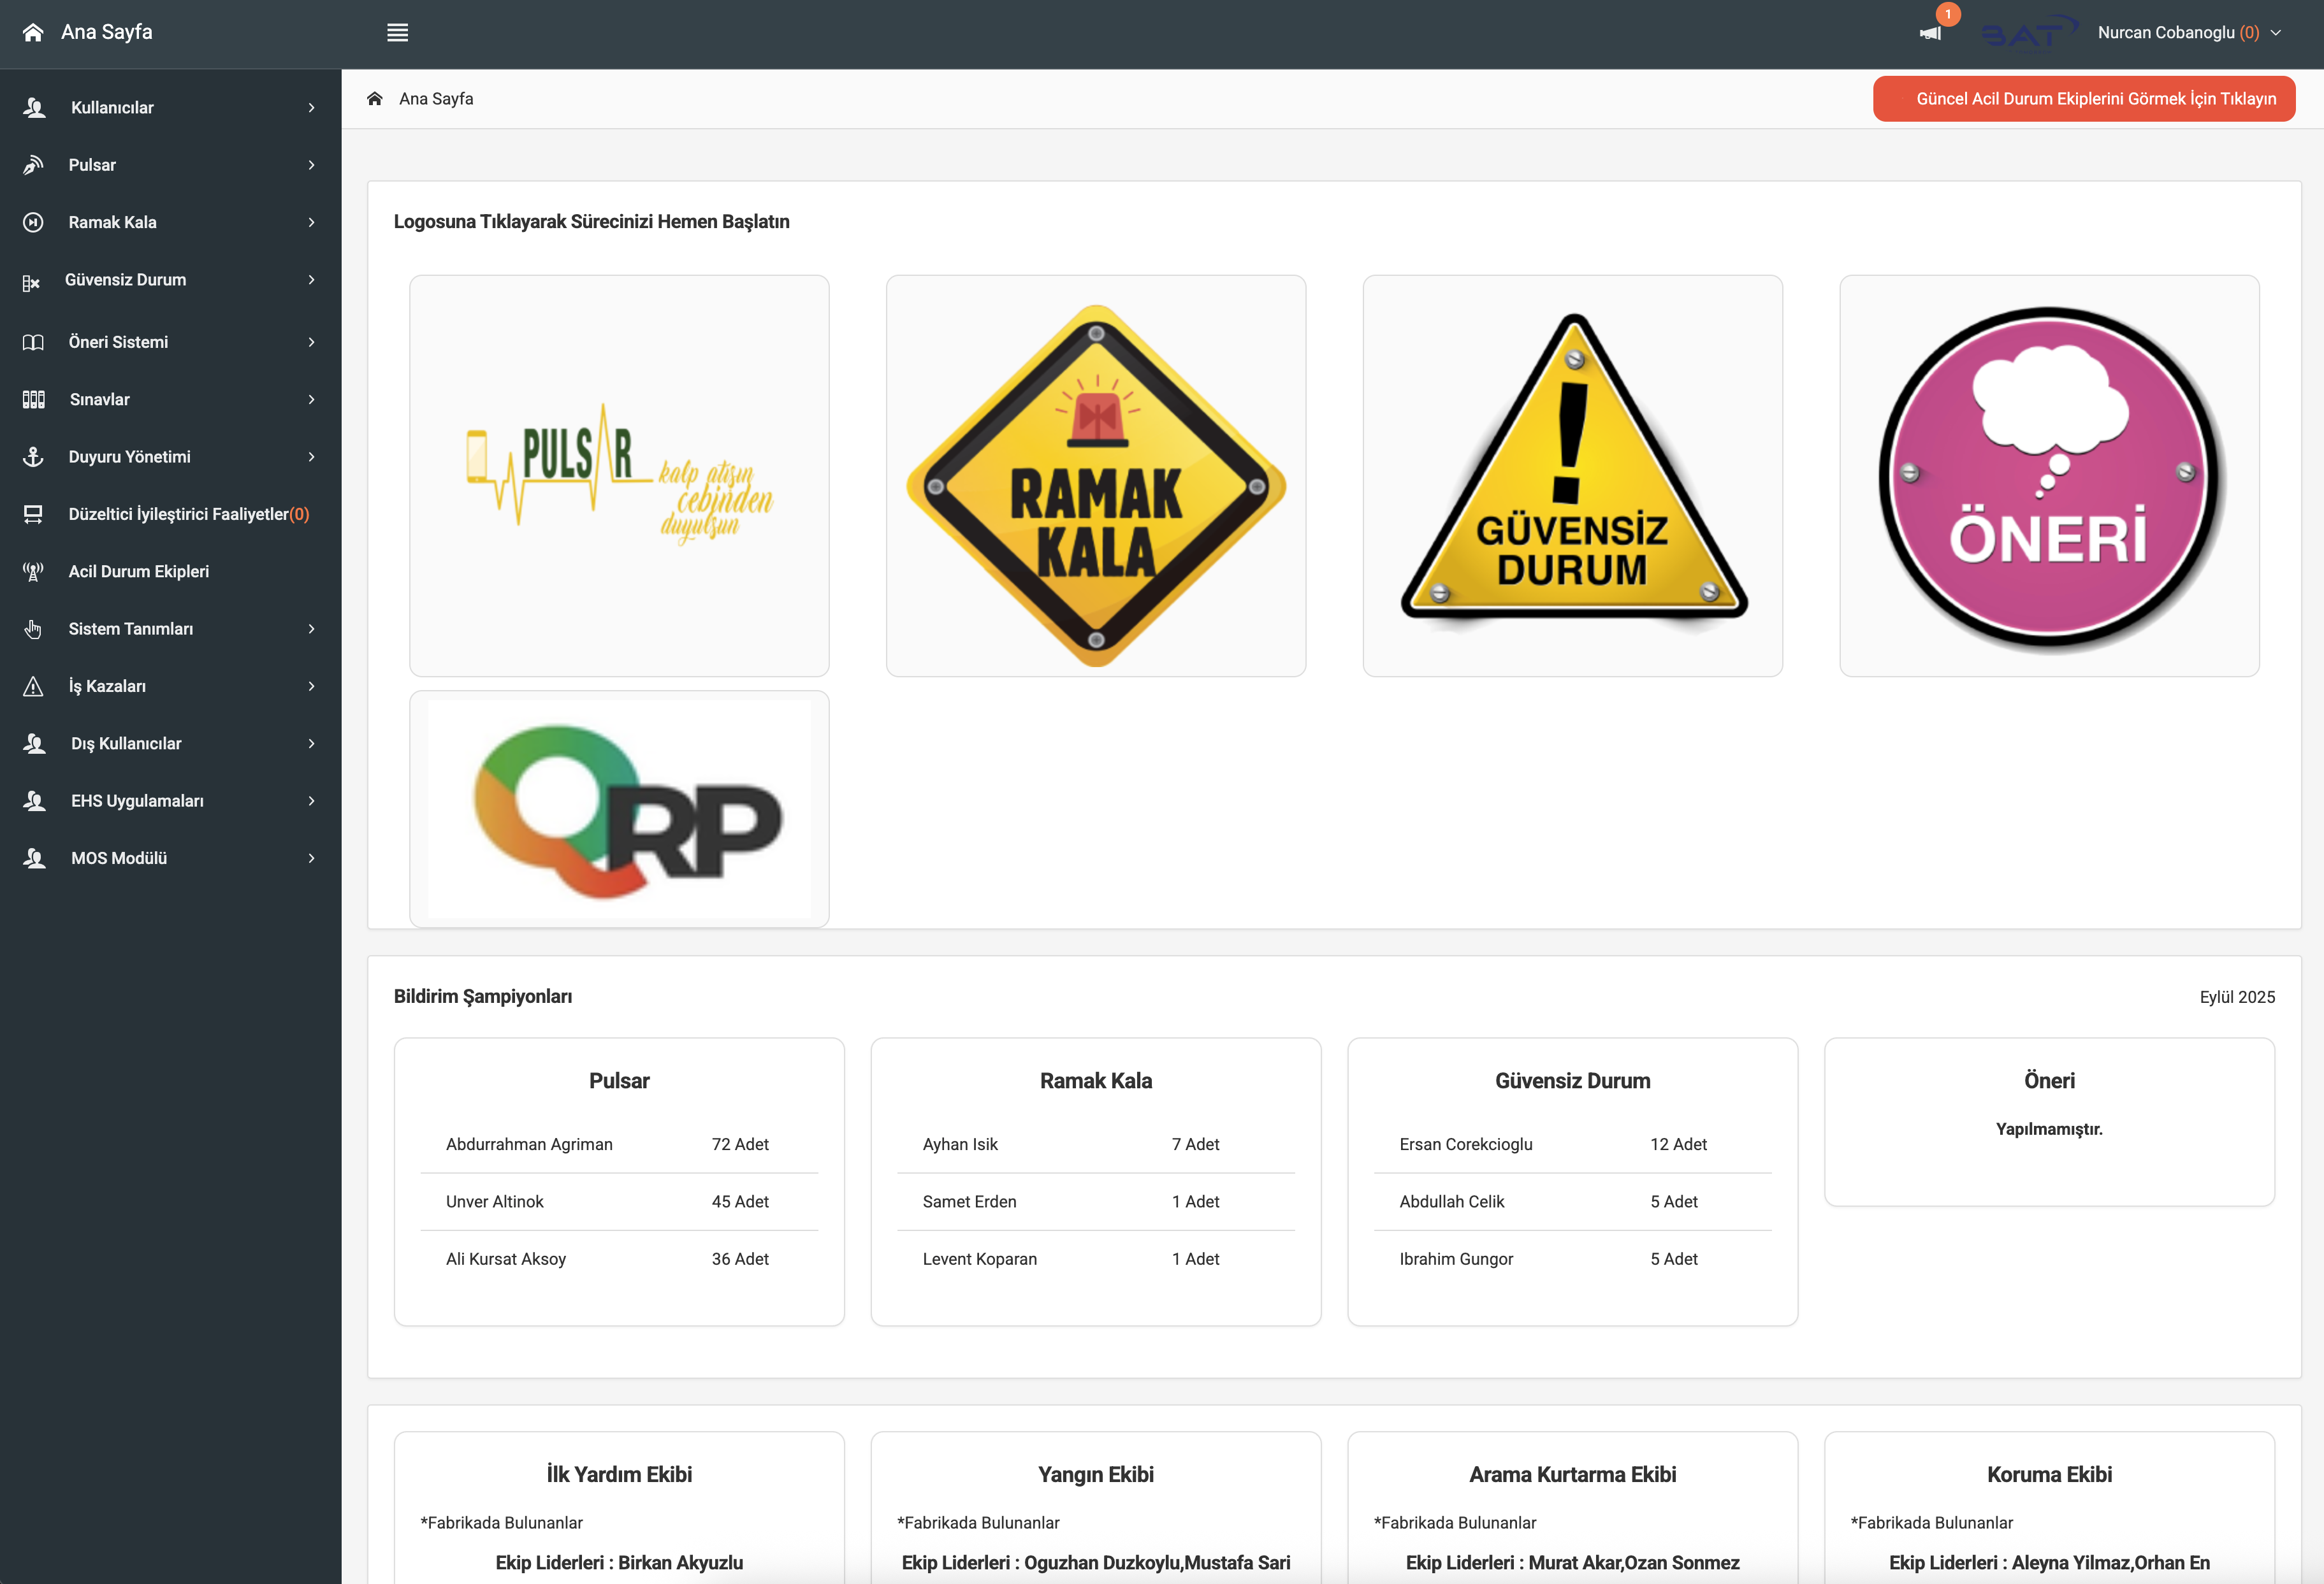This screenshot has width=2324, height=1584.
Task: Open Nurcan Cobanoglu user dropdown
Action: coord(2188,32)
